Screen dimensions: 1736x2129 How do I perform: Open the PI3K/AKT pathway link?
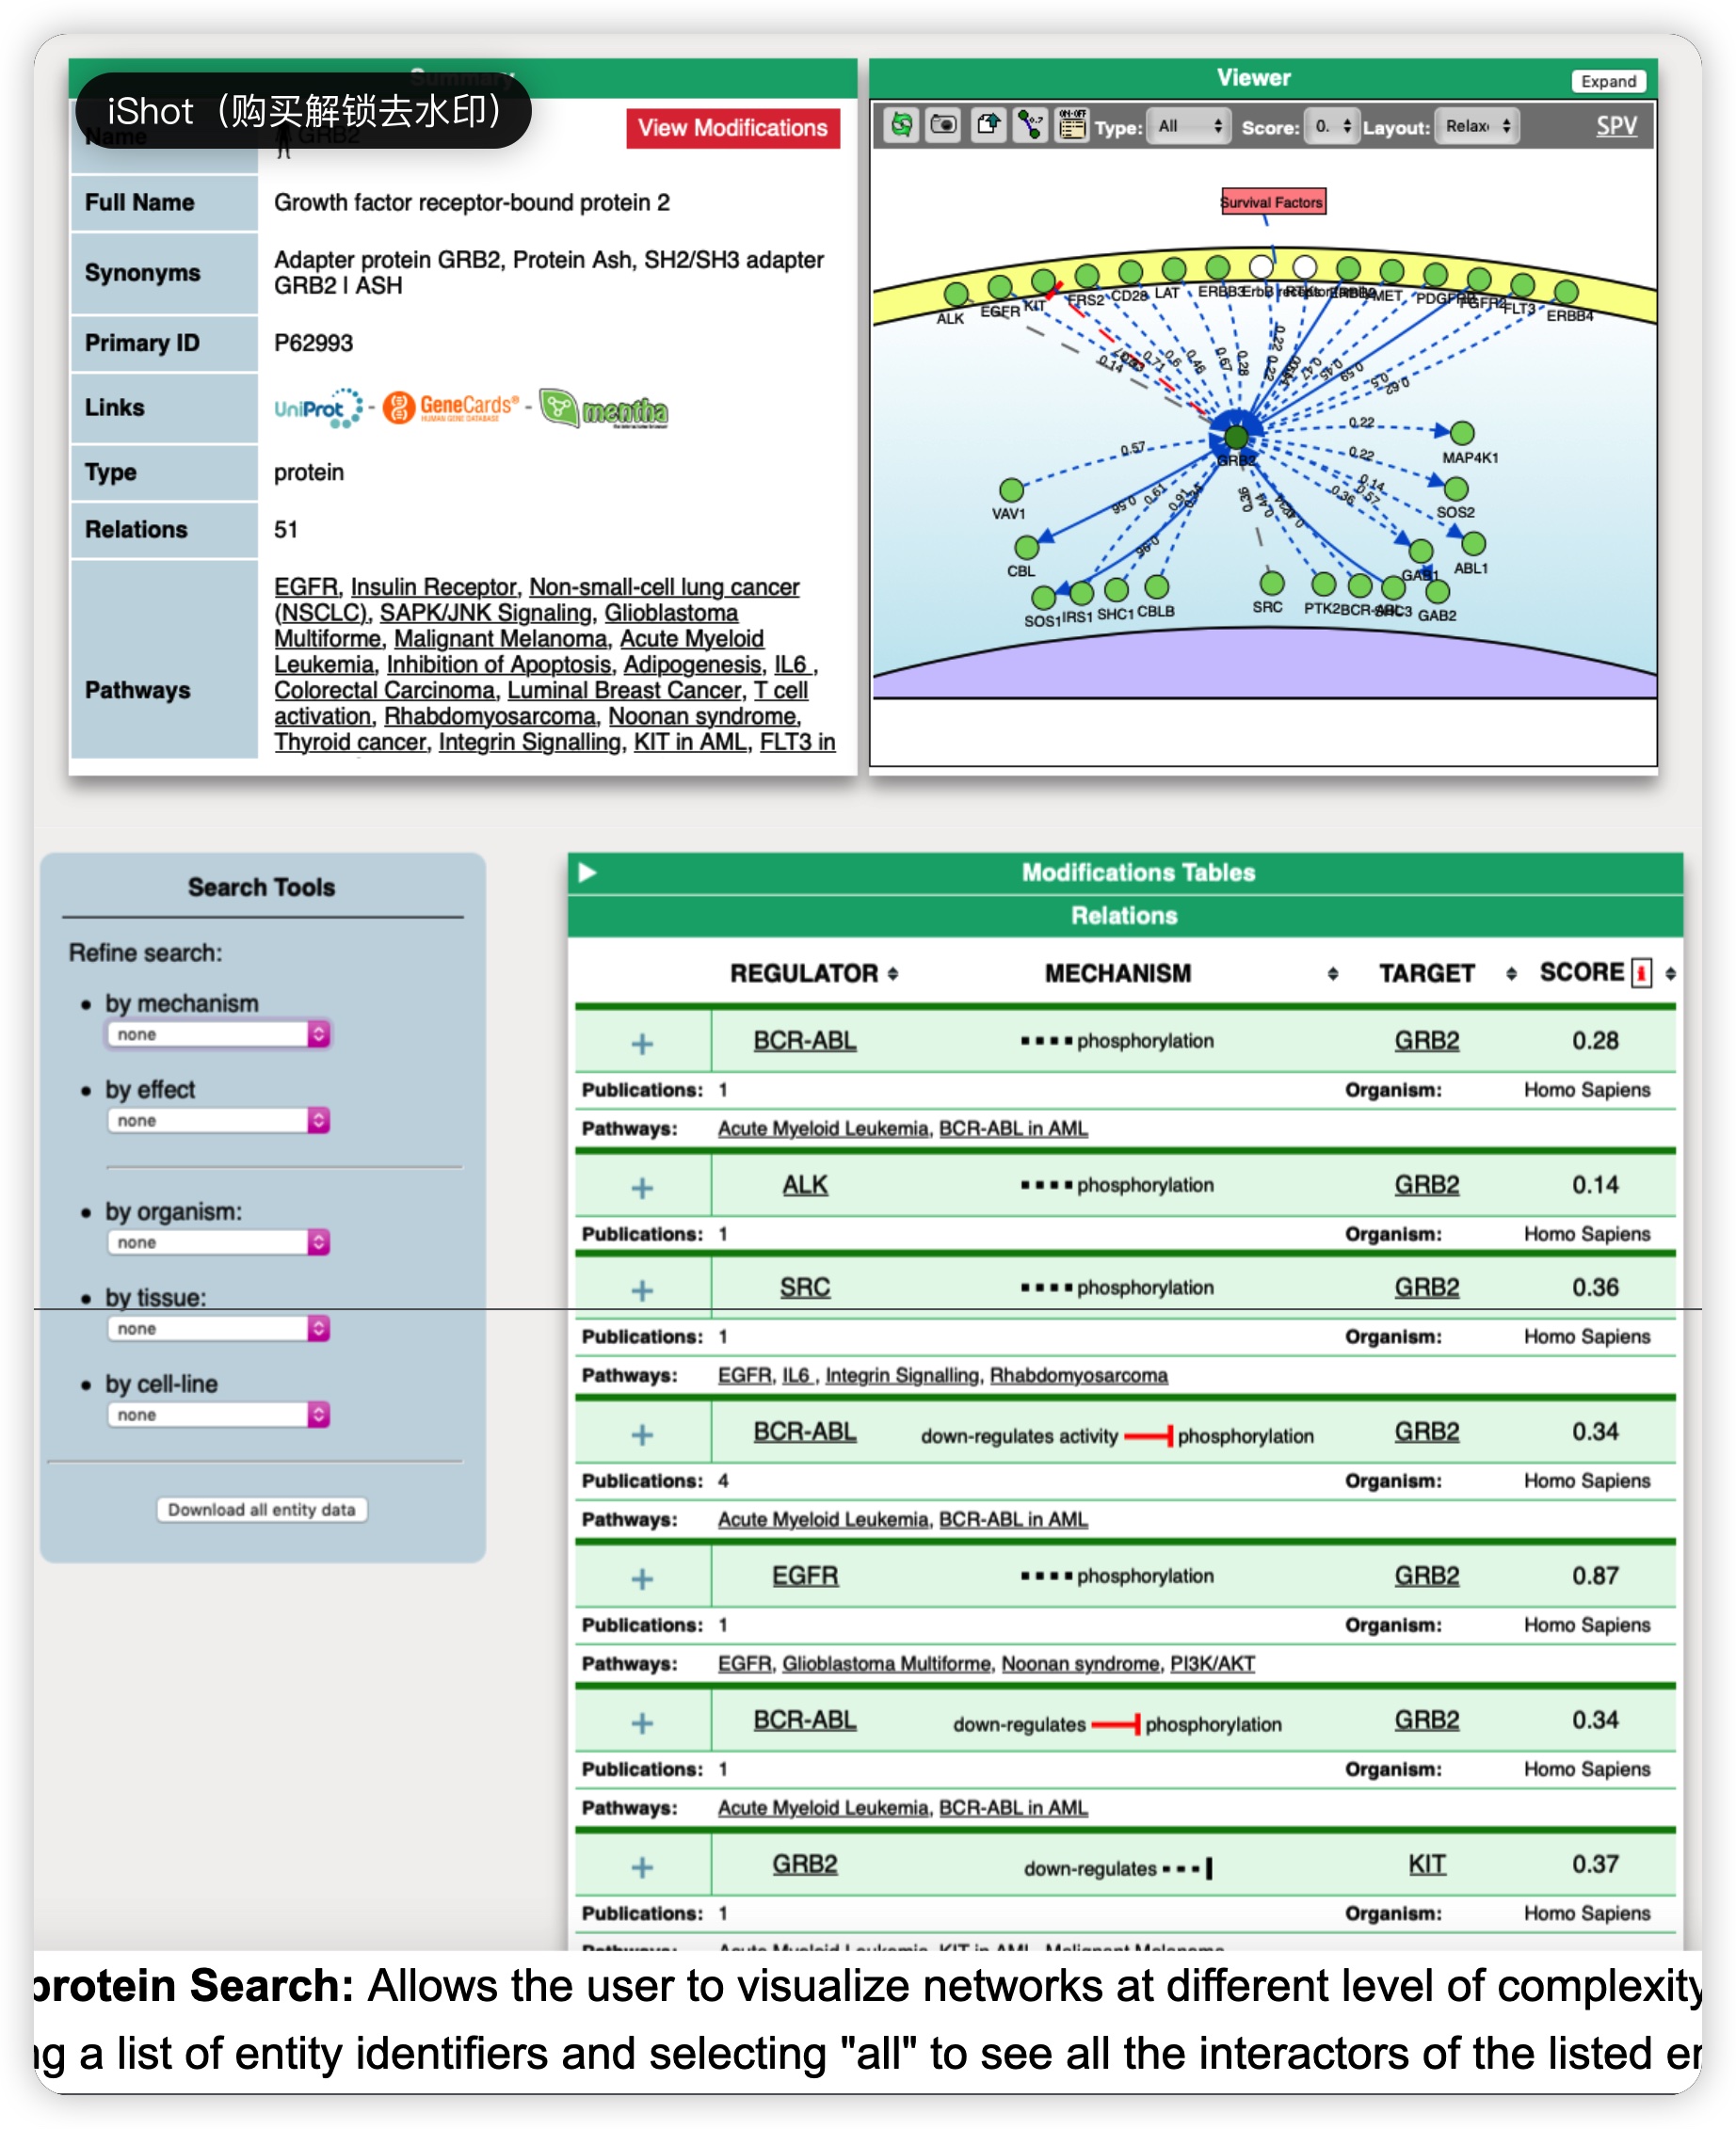[1212, 1663]
